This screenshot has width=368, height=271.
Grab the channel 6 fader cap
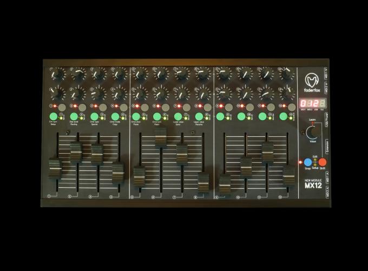[161, 138]
